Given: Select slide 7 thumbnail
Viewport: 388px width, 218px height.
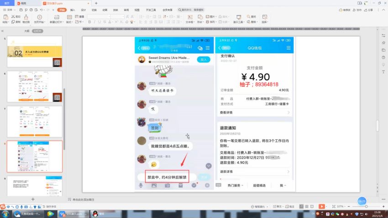Looking at the screenshot, I should pyautogui.click(x=35, y=122).
